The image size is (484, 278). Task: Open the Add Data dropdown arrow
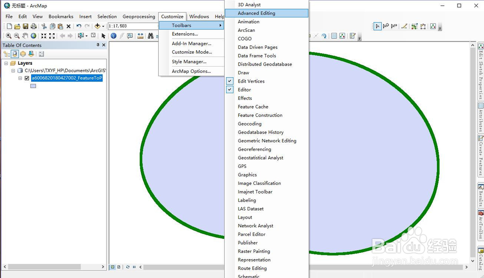(x=103, y=27)
